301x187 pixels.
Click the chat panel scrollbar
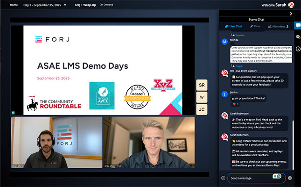(x=293, y=145)
